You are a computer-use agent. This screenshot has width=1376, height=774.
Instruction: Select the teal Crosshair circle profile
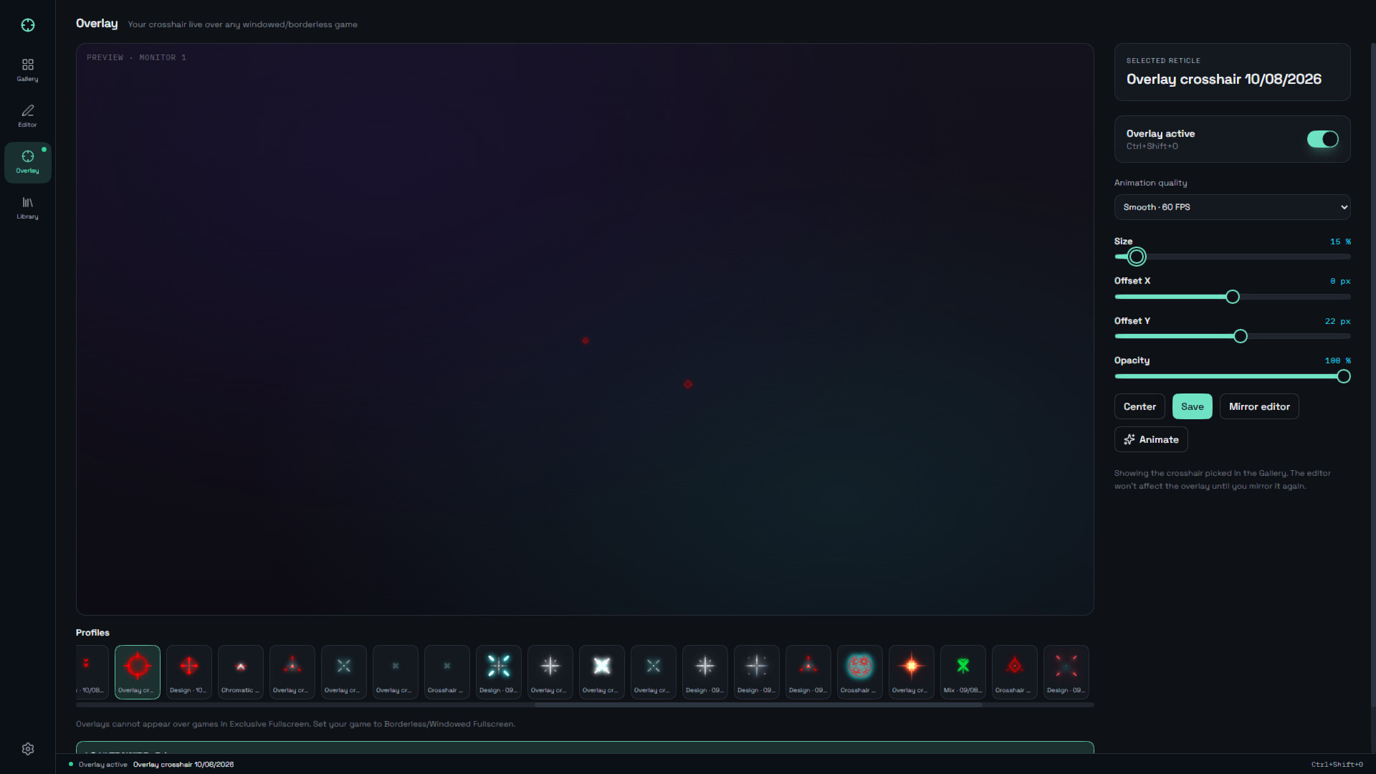point(859,672)
